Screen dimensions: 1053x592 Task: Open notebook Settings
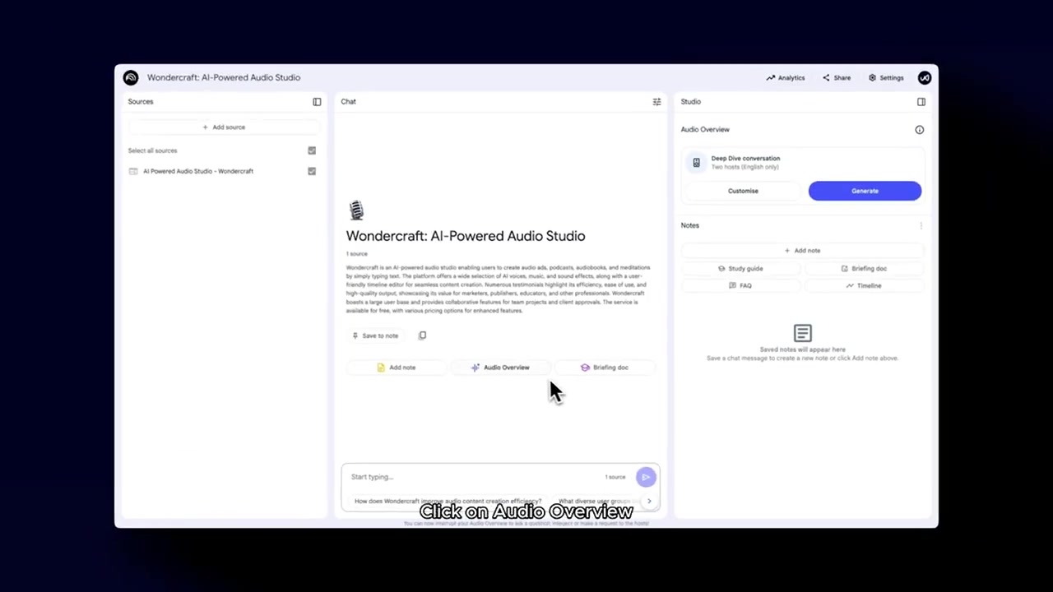(886, 78)
